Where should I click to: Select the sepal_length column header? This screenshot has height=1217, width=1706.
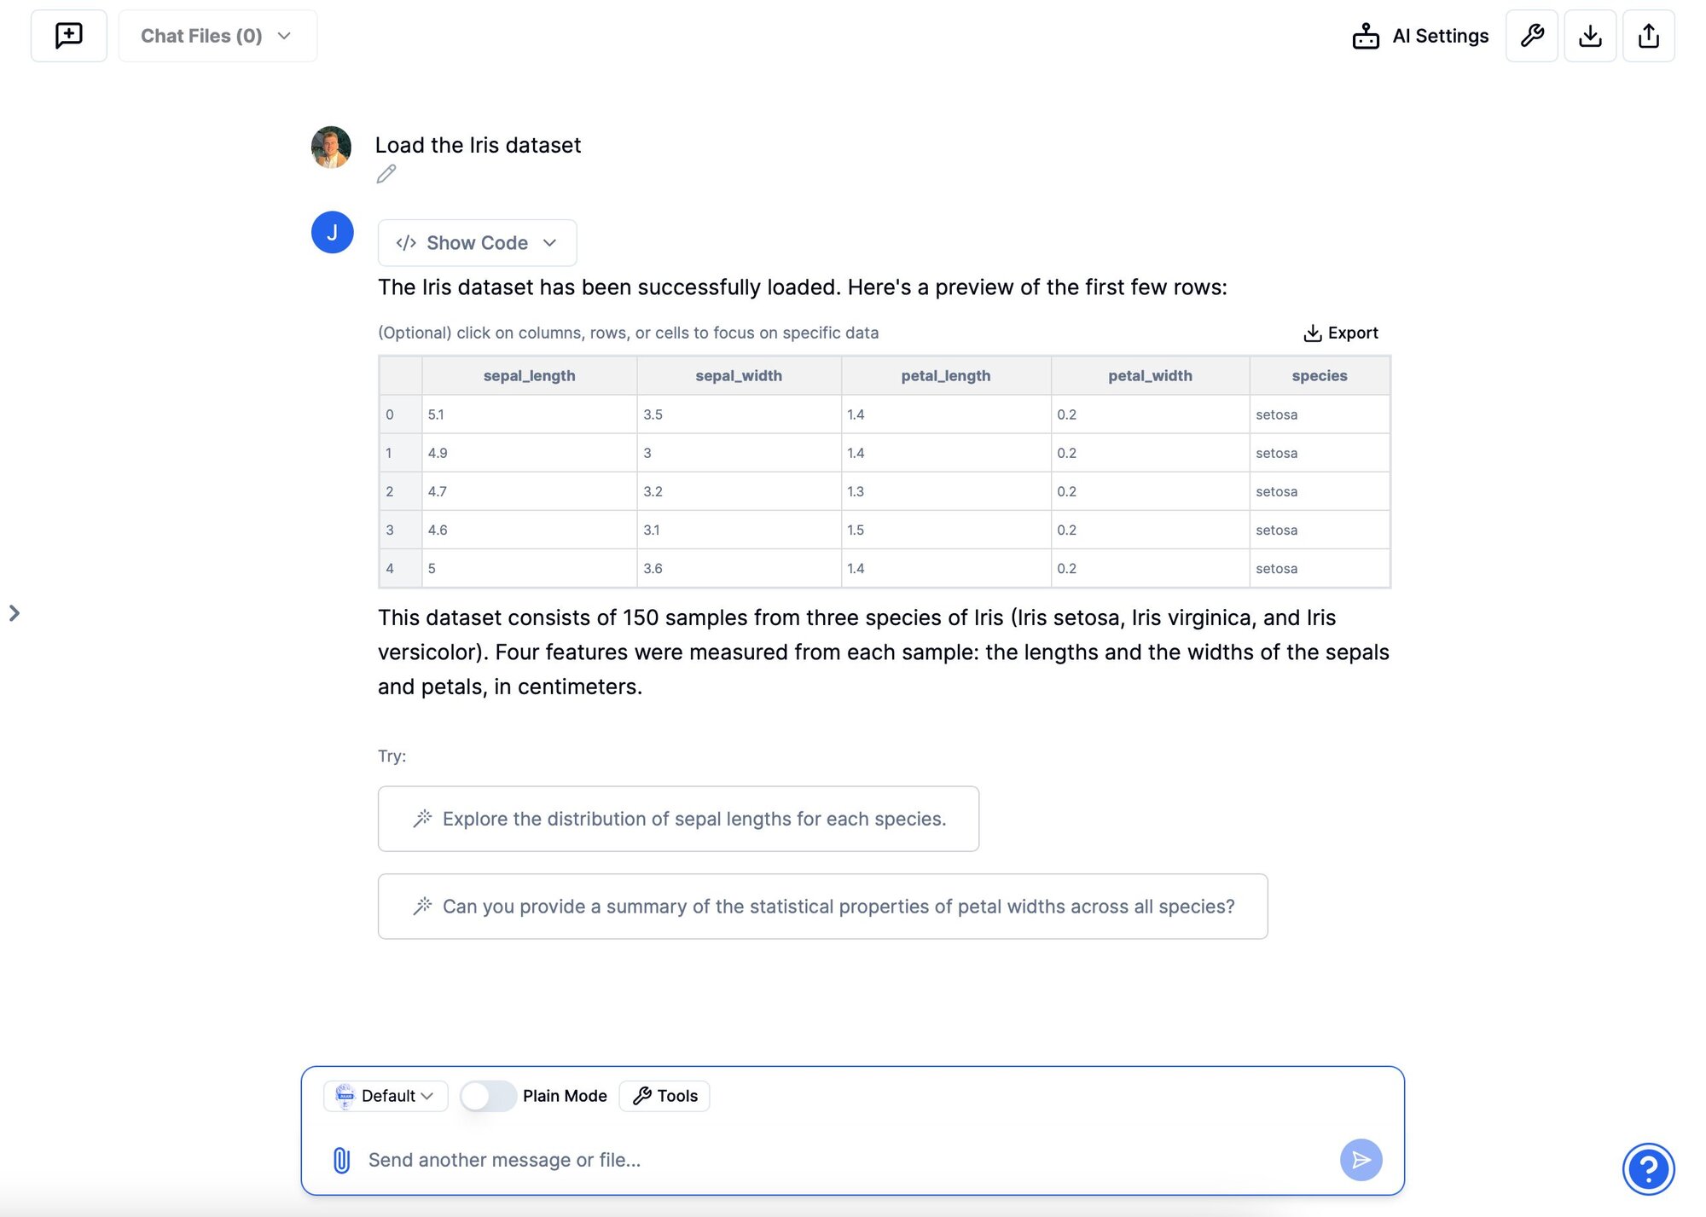click(529, 375)
